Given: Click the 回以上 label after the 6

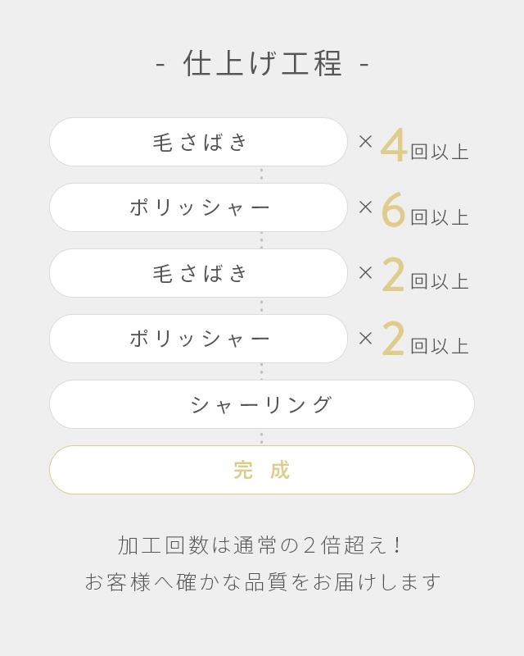Looking at the screenshot, I should [440, 217].
